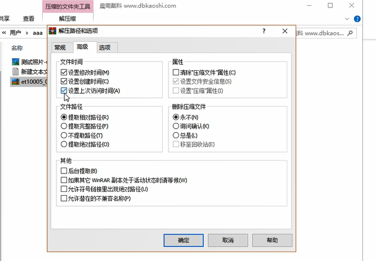Close the 解压路径和选项 dialog

pos(285,31)
